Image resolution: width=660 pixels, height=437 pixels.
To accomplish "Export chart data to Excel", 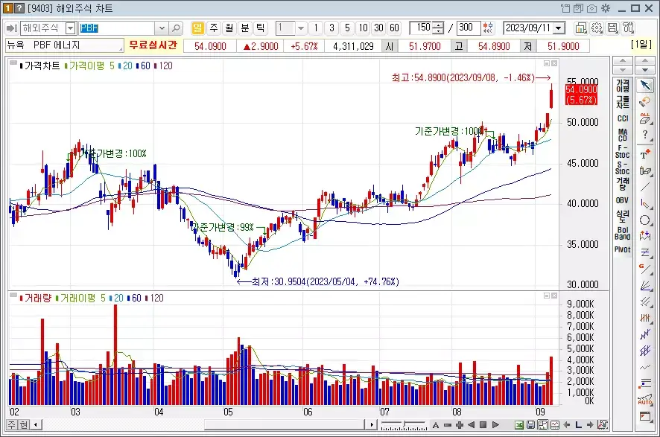I will click(519, 425).
